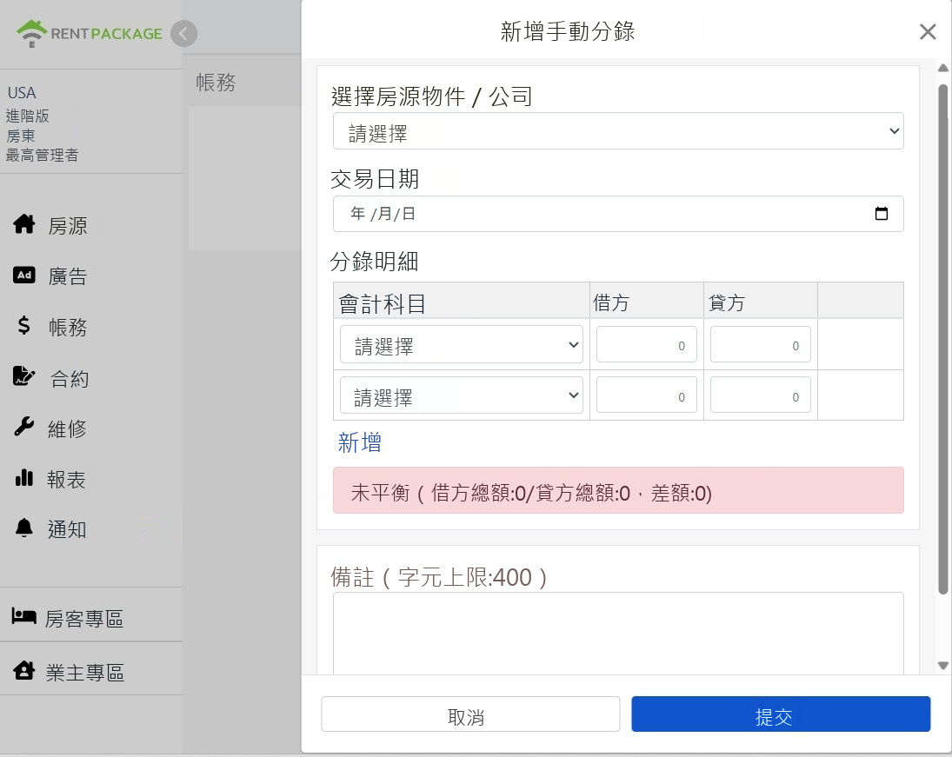Screen dimensions: 952x757
Task: Close the 新增手動分錄 dialog with X
Action: 927,31
